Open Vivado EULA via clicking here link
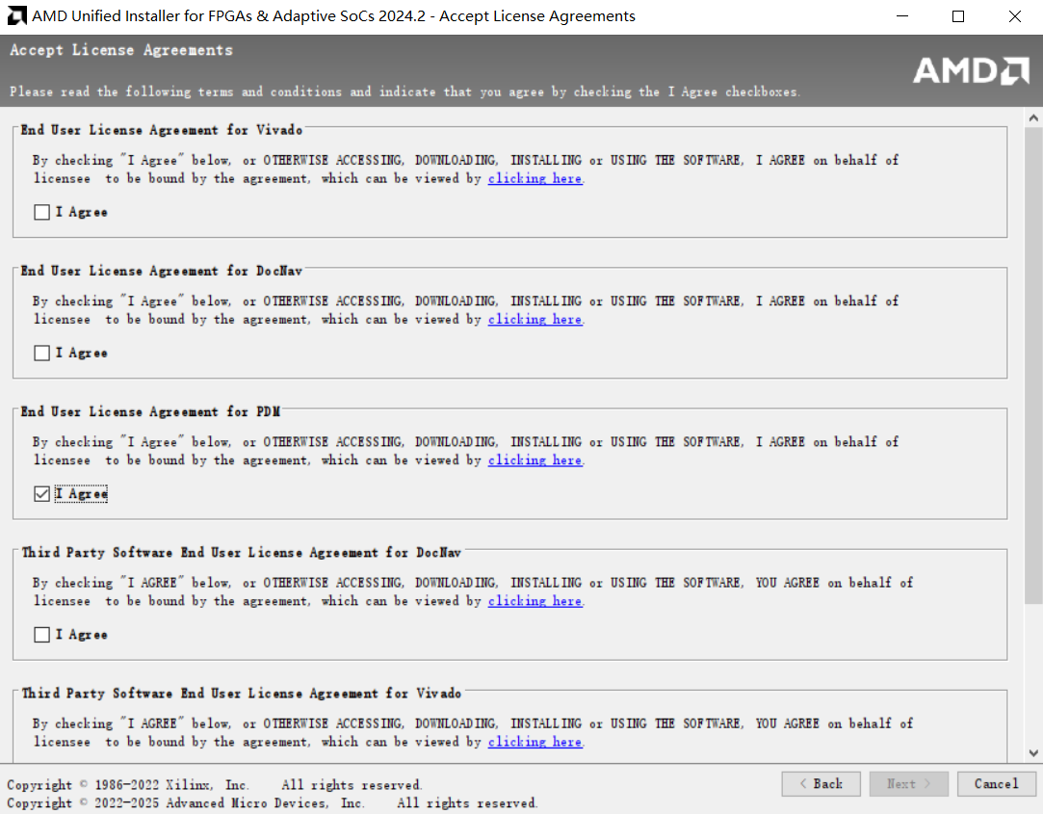Image resolution: width=1043 pixels, height=814 pixels. (x=535, y=178)
